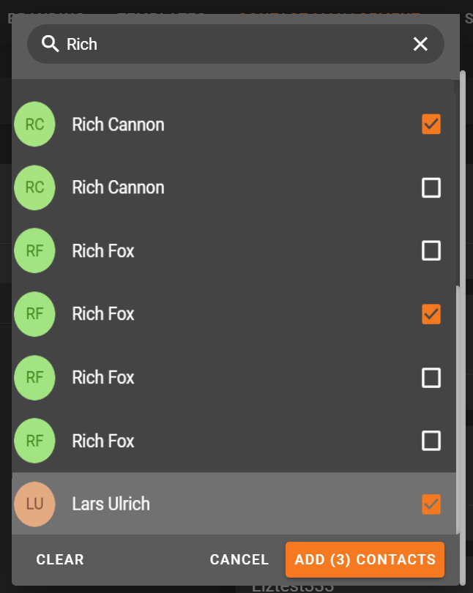Click the avatar of the unchecked Rich Cannon

pos(34,187)
